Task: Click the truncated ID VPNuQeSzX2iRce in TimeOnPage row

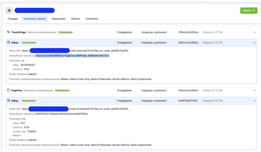Action: pos(188,32)
